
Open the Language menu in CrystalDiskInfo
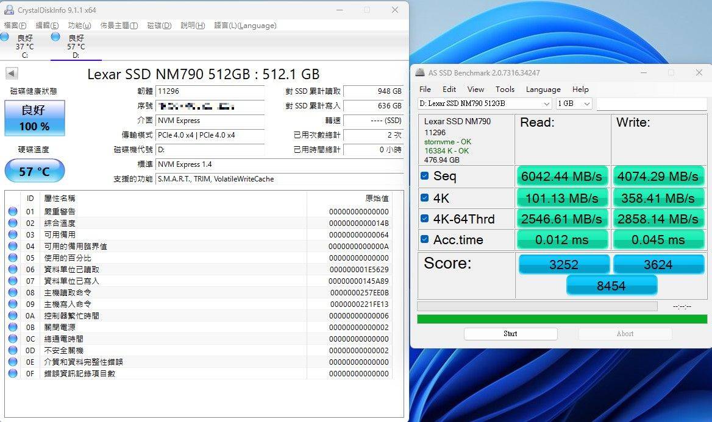[245, 26]
